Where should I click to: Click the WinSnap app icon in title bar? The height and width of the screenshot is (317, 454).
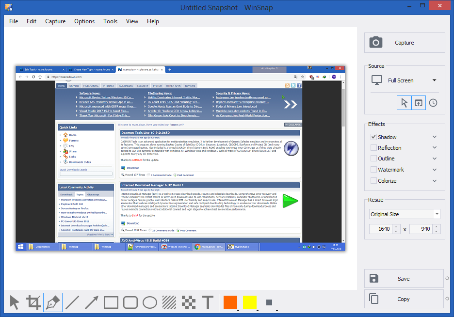(x=9, y=7)
